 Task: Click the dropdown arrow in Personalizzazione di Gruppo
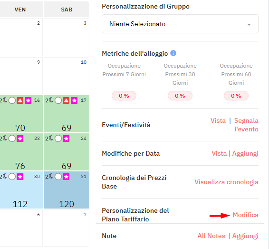[x=249, y=25]
